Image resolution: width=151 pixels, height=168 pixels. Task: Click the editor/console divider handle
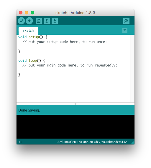(x=75, y=104)
